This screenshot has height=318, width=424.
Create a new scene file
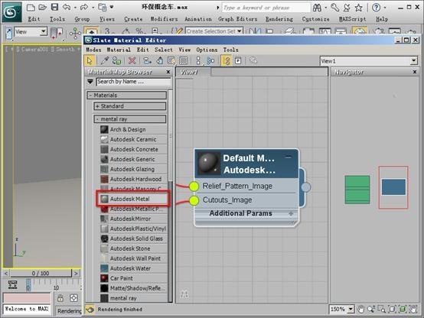pyautogui.click(x=31, y=8)
